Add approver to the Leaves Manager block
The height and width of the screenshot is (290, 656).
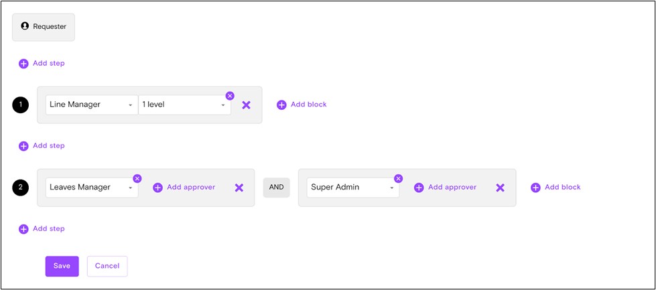coord(184,188)
